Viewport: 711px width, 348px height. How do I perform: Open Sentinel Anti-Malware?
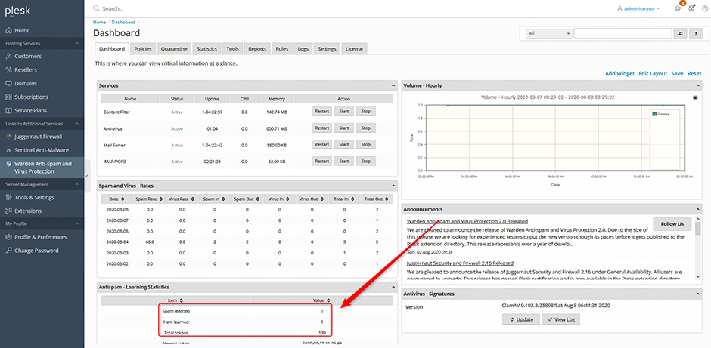42,149
